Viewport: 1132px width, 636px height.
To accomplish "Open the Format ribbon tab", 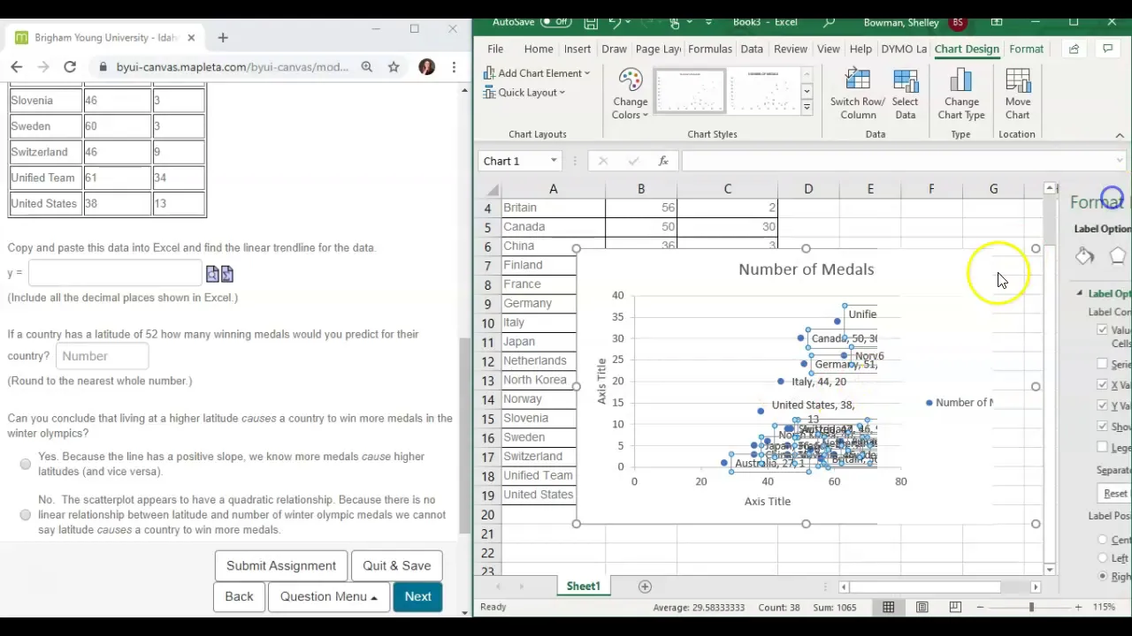I will coord(1027,49).
